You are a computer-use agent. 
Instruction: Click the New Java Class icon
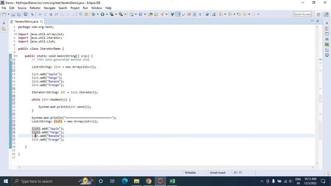(140, 14)
